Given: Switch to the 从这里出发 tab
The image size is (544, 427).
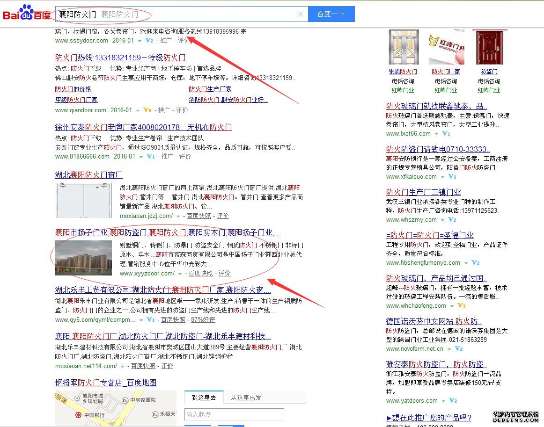Looking at the screenshot, I should (x=246, y=398).
